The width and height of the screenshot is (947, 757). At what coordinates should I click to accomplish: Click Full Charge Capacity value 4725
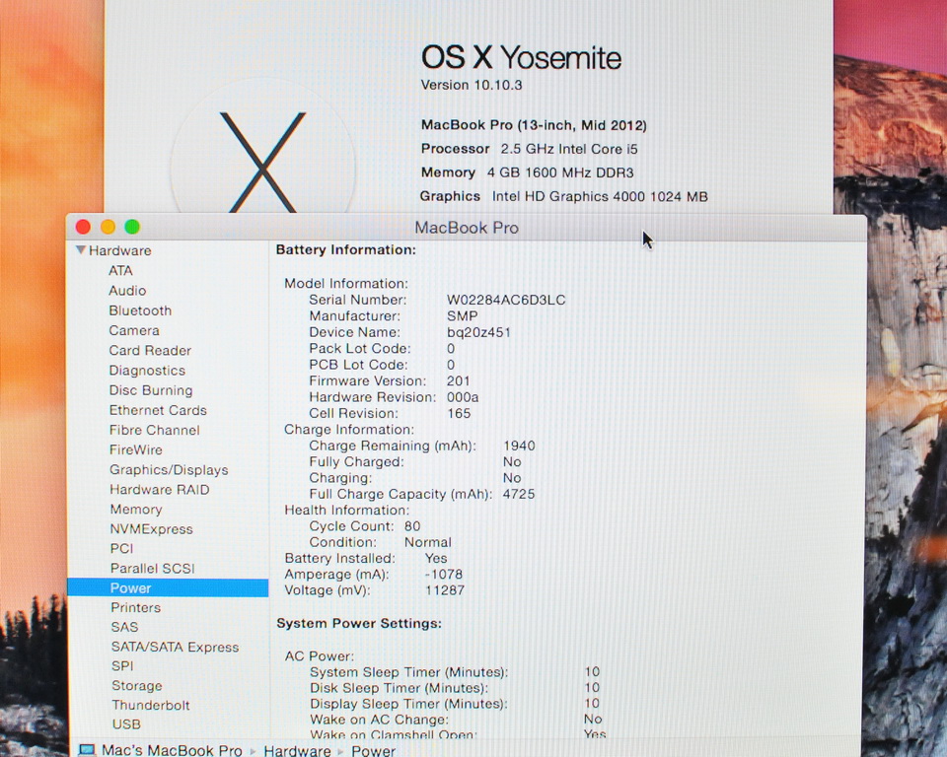point(519,494)
